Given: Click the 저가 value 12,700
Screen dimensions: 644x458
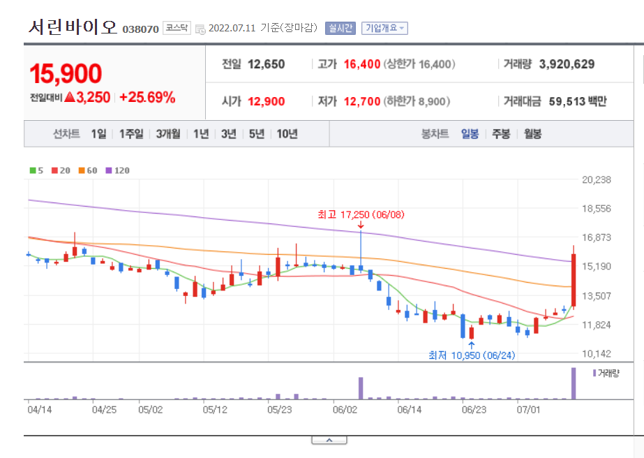Looking at the screenshot, I should 362,101.
